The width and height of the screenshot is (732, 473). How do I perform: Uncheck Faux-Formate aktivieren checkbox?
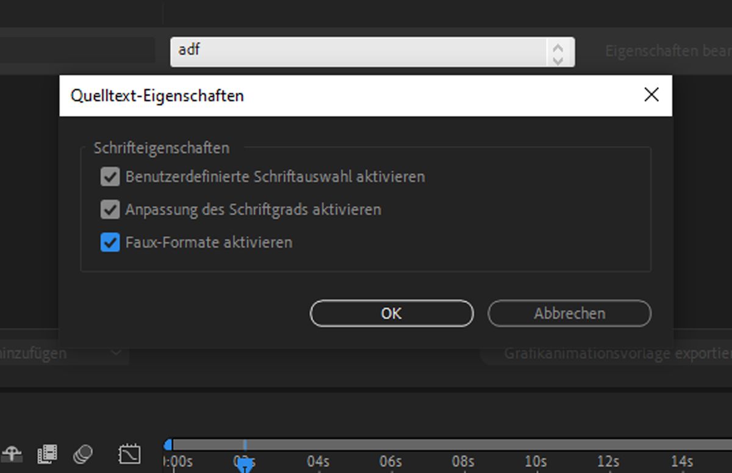110,242
